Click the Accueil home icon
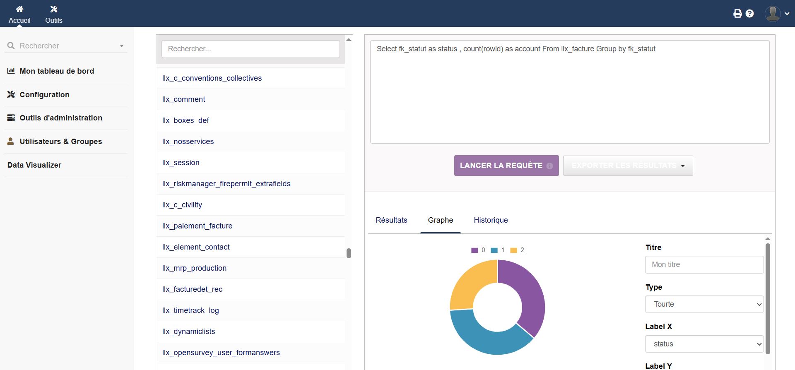795x370 pixels. 19,9
